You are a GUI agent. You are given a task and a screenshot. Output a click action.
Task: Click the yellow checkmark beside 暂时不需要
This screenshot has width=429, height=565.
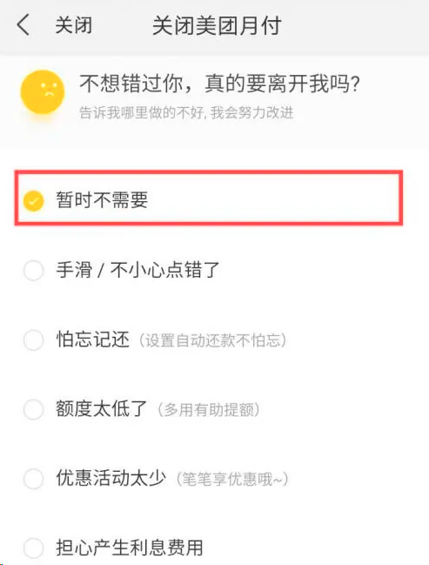[33, 200]
